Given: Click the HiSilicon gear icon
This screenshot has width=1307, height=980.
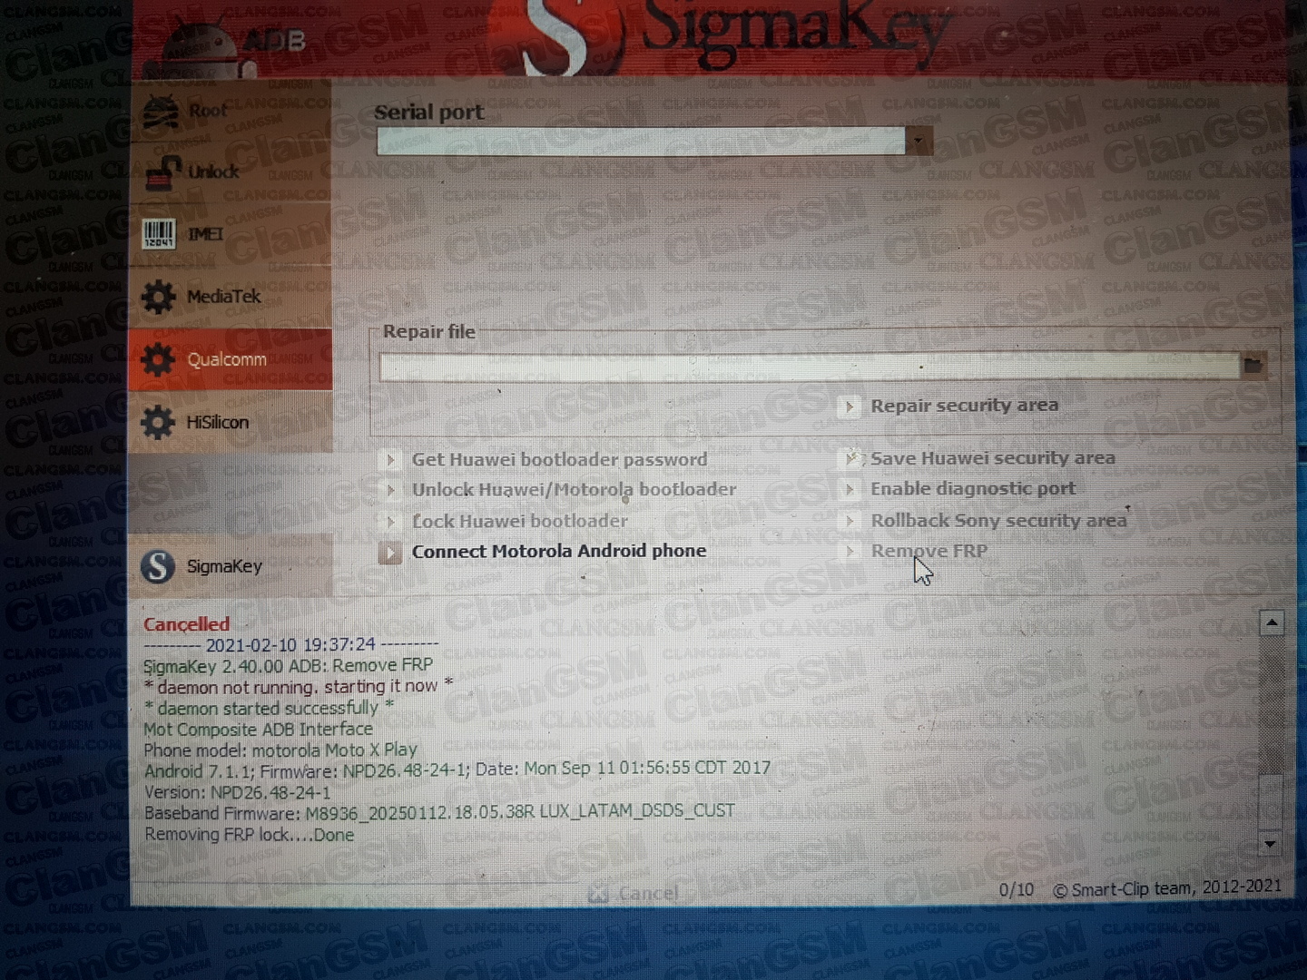Looking at the screenshot, I should coord(158,422).
